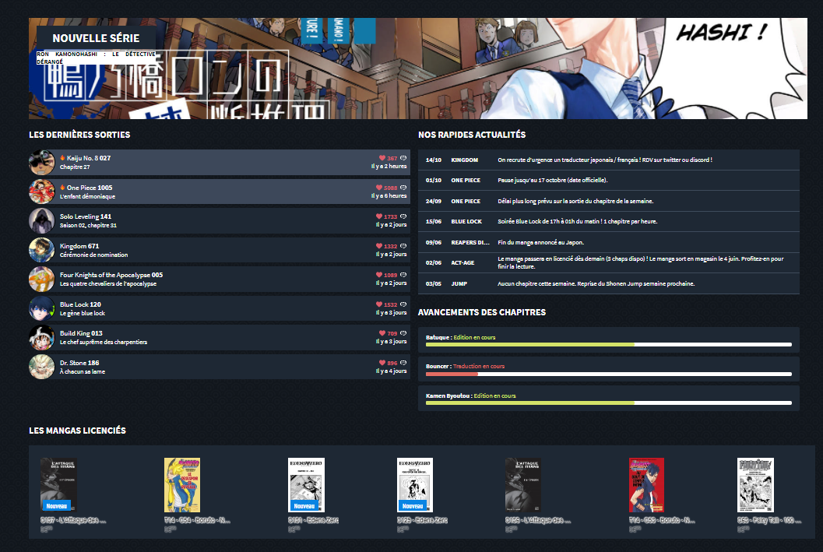Open the L'Attaque des Titans cover without Nouveau badge
The width and height of the screenshot is (823, 552).
click(x=523, y=485)
